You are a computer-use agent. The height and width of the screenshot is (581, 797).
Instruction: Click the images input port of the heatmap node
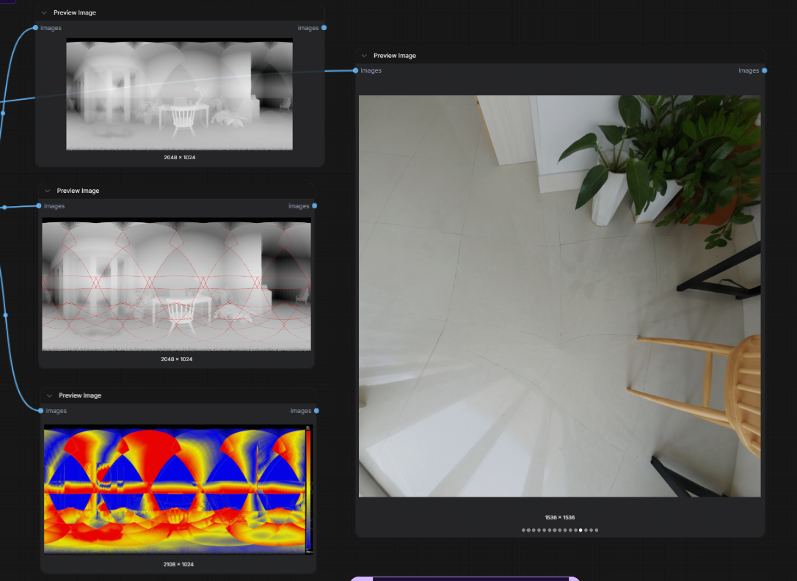40,410
